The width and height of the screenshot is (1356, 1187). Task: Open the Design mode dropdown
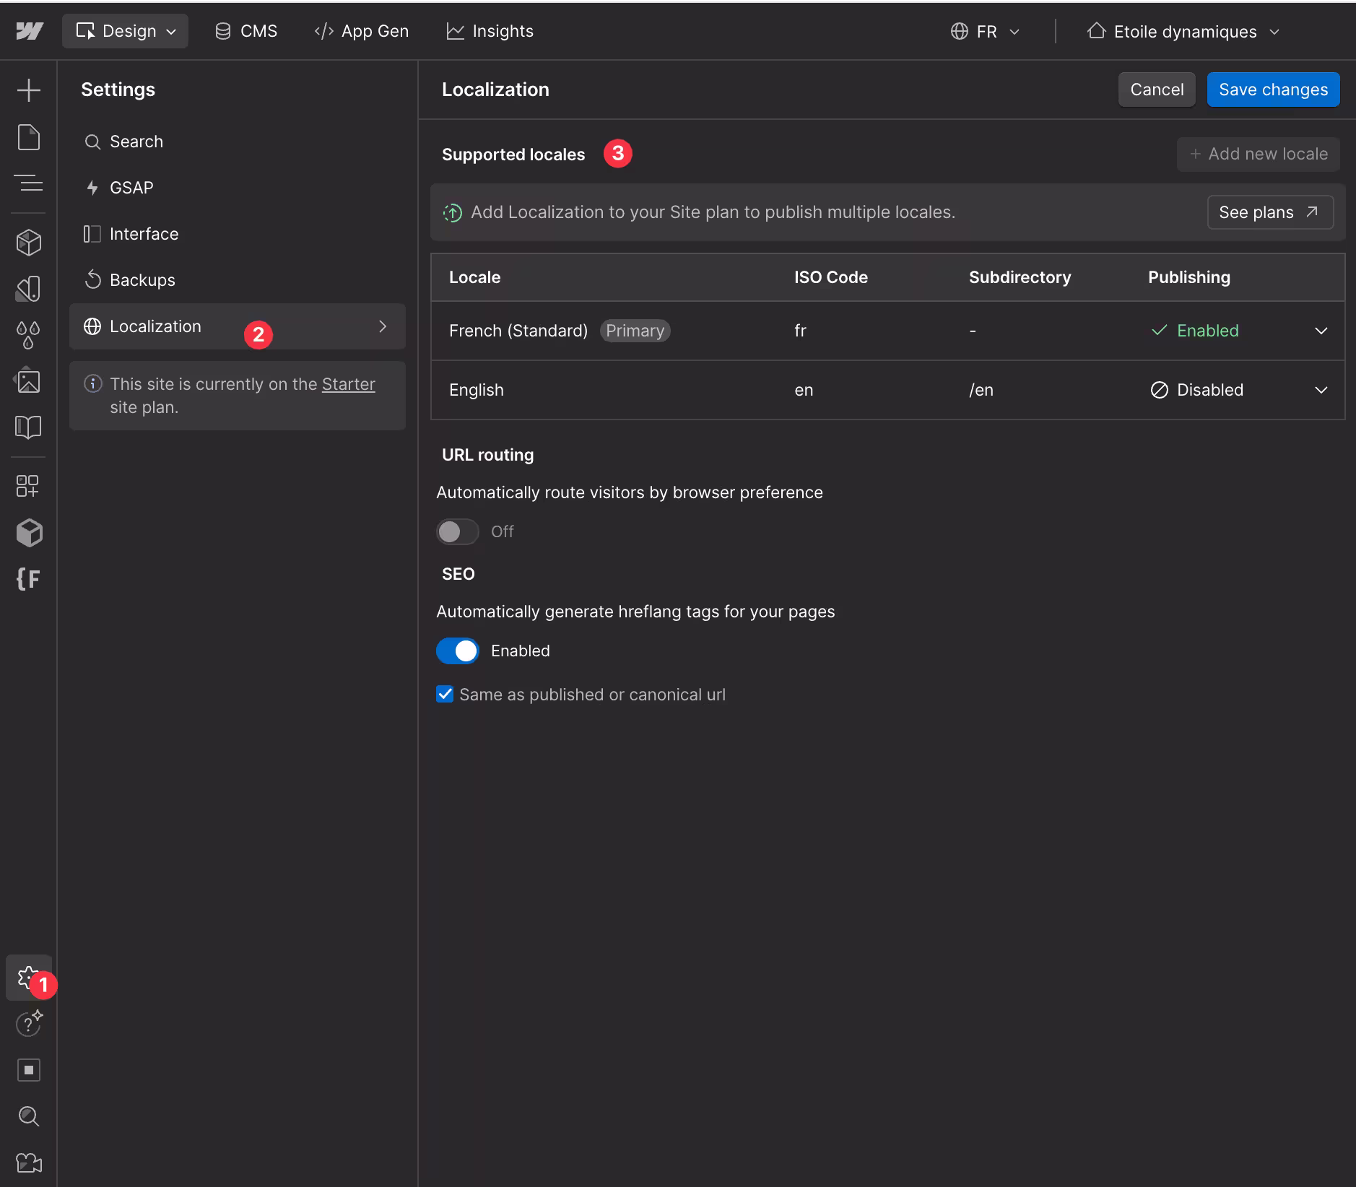[126, 31]
